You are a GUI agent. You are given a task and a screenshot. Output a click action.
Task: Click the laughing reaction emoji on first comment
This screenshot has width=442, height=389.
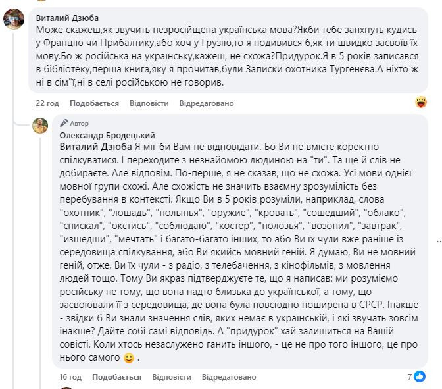(x=422, y=102)
